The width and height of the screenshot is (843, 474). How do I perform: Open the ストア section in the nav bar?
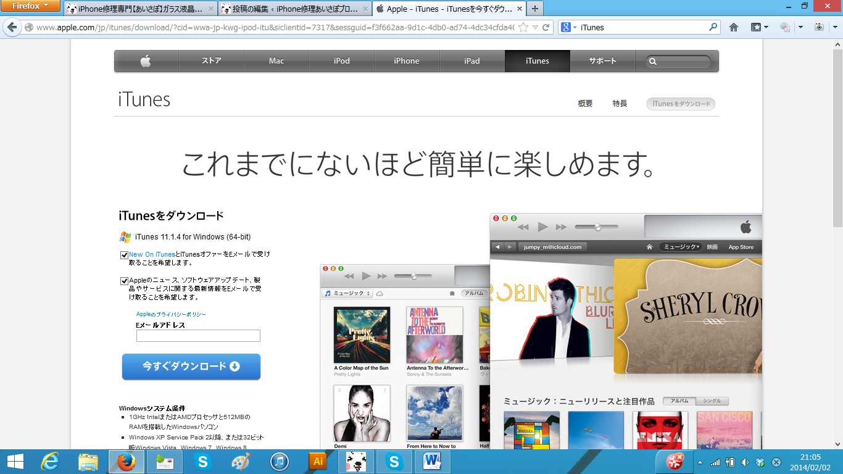(x=212, y=61)
